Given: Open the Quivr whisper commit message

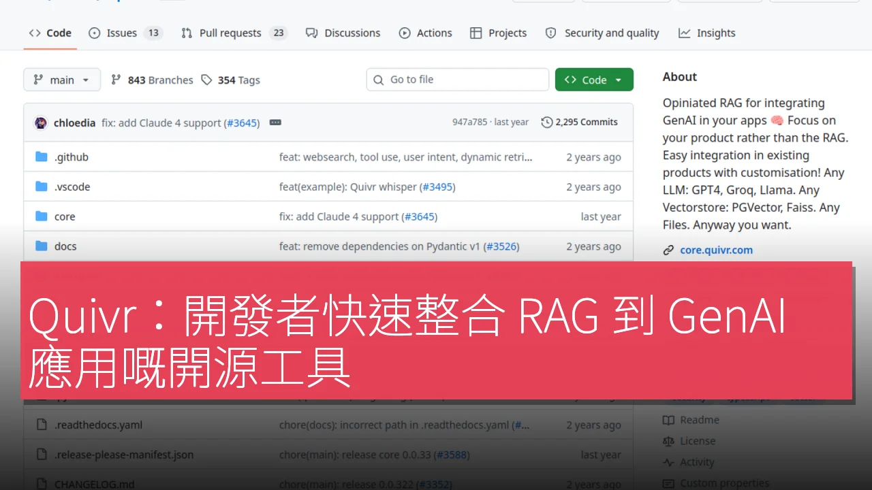Looking at the screenshot, I should click(x=349, y=187).
